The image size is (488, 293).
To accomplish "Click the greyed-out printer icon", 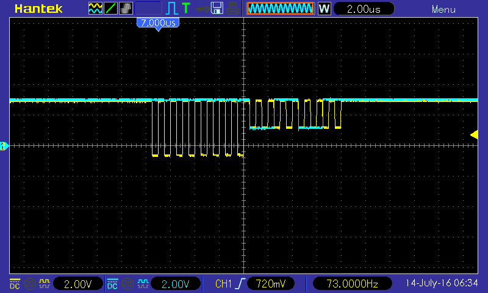I will point(232,9).
